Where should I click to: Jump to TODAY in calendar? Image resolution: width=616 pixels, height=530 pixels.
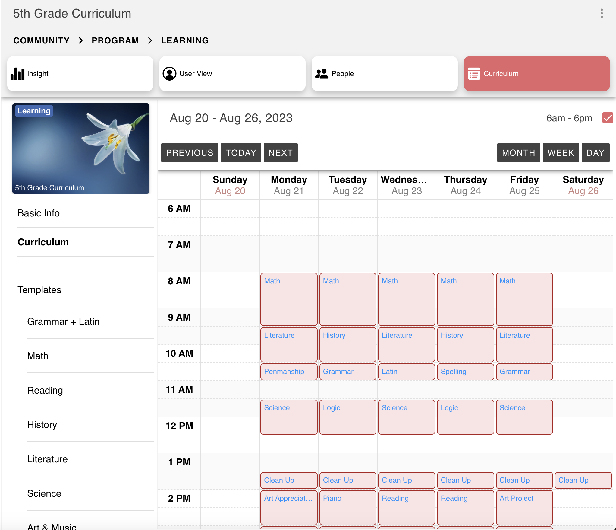pos(241,153)
